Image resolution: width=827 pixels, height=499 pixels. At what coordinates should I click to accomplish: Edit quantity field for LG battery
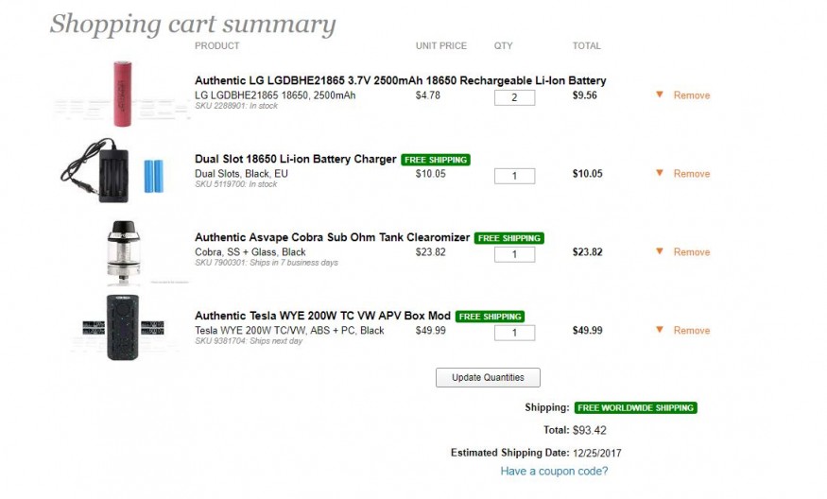pos(514,97)
